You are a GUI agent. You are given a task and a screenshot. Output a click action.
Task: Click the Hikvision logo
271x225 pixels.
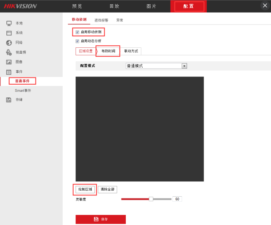pyautogui.click(x=20, y=6)
